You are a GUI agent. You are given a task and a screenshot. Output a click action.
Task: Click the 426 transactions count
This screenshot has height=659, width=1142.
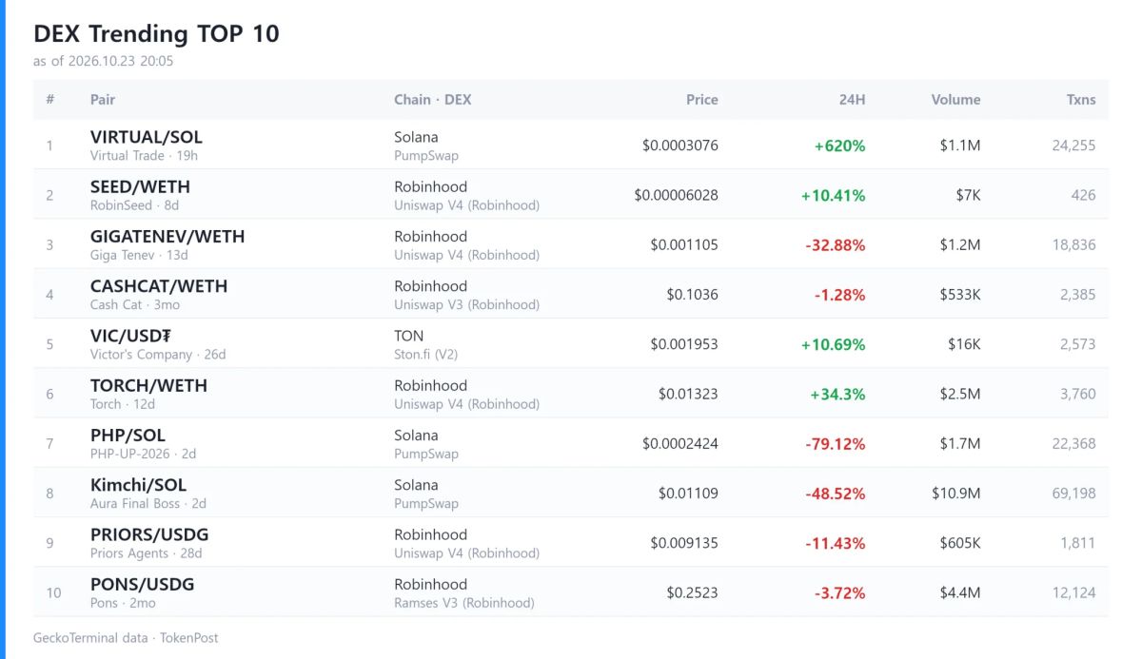pyautogui.click(x=1083, y=195)
